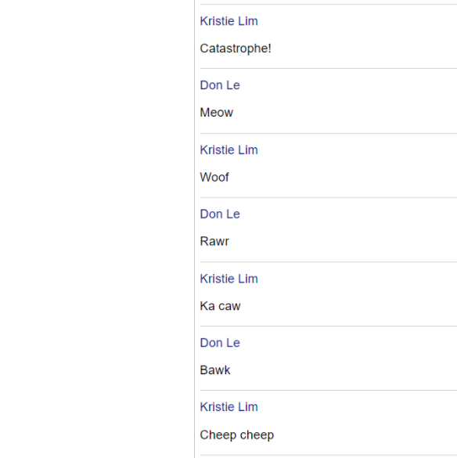Click Don Le's name above "Bawk"

pyautogui.click(x=220, y=343)
